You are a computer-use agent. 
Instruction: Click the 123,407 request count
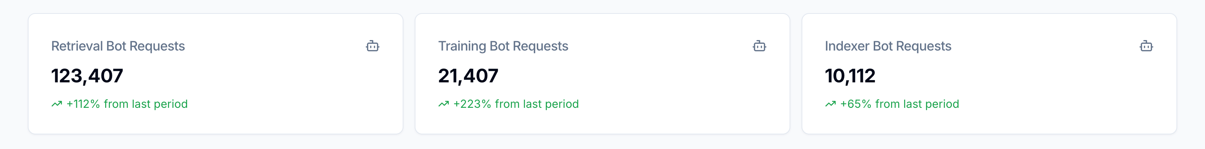point(87,76)
